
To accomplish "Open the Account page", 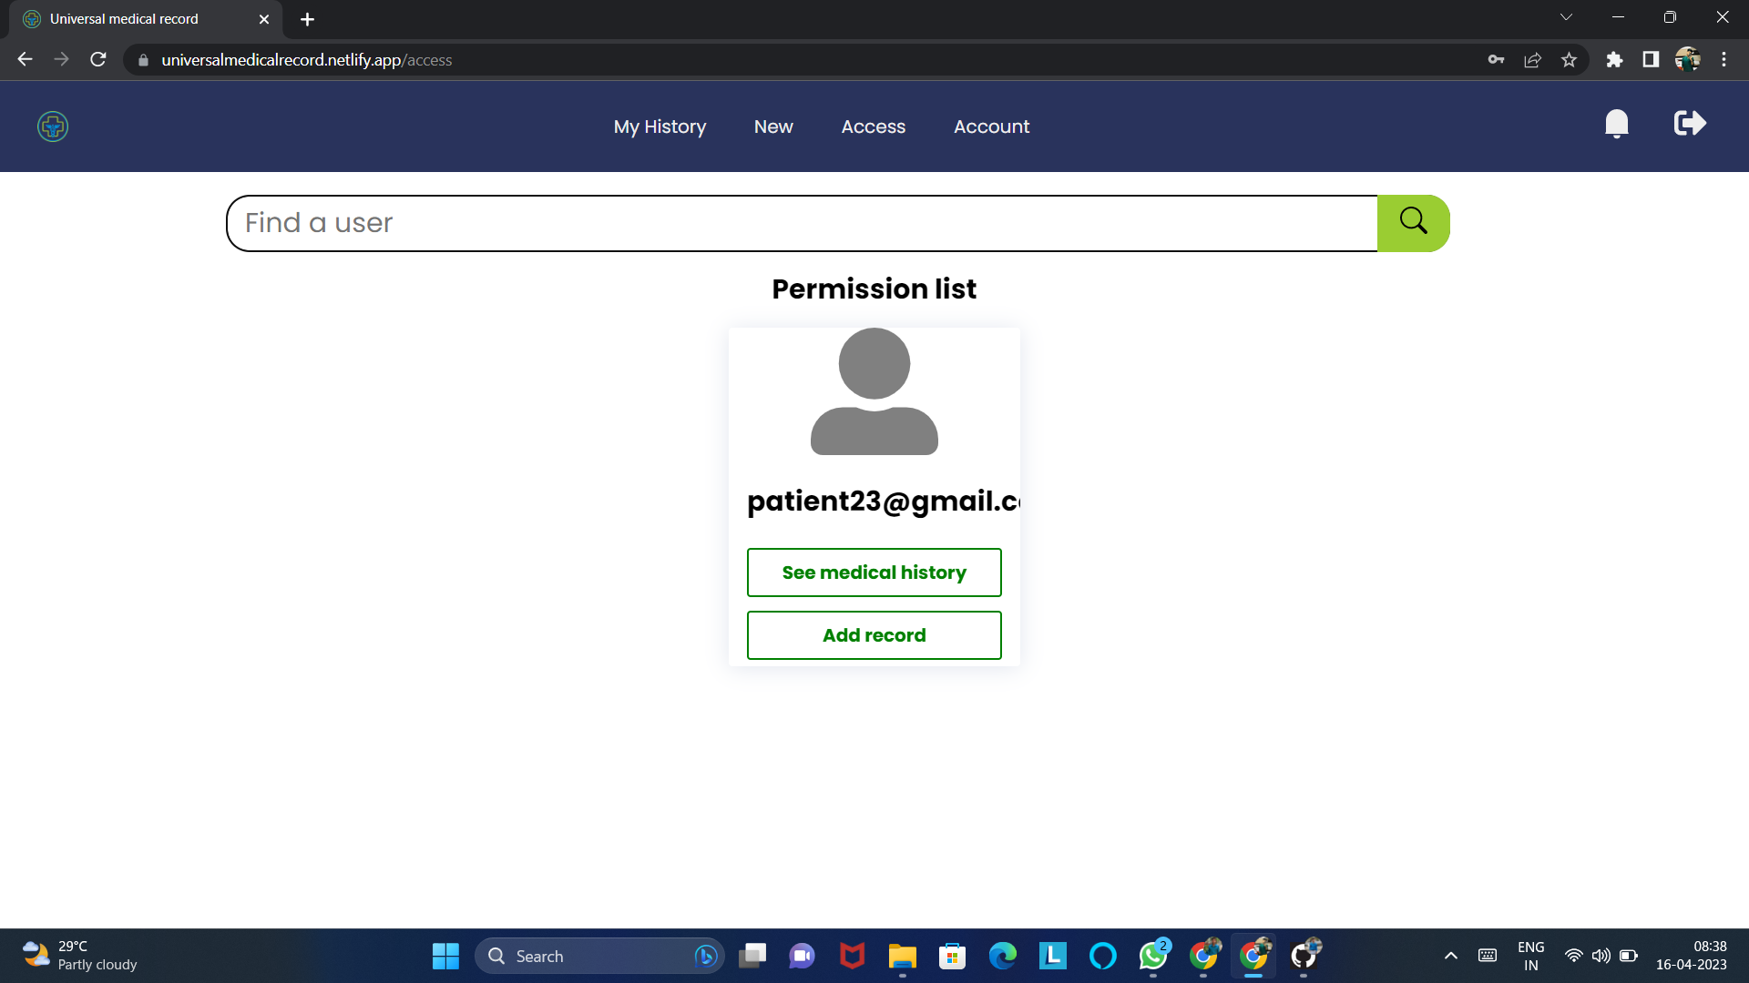I will (x=991, y=127).
